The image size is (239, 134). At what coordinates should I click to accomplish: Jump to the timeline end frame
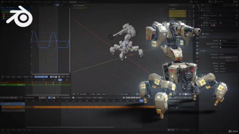139,98
